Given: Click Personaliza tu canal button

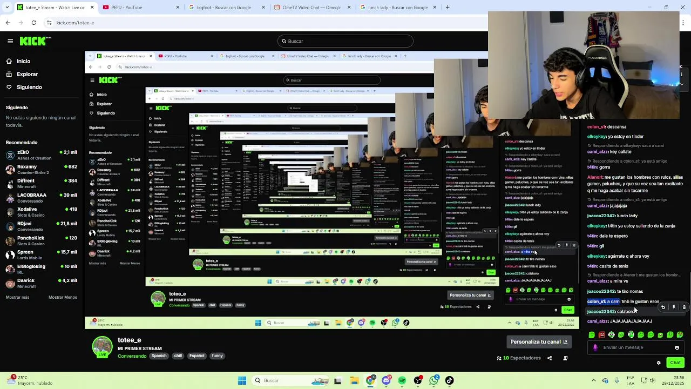Looking at the screenshot, I should click(539, 341).
